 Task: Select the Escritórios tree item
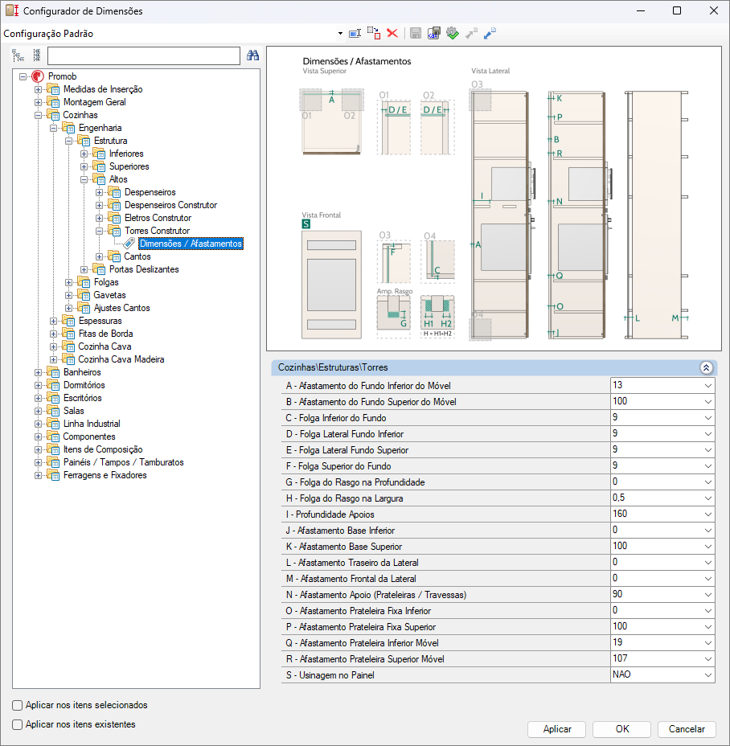[82, 398]
